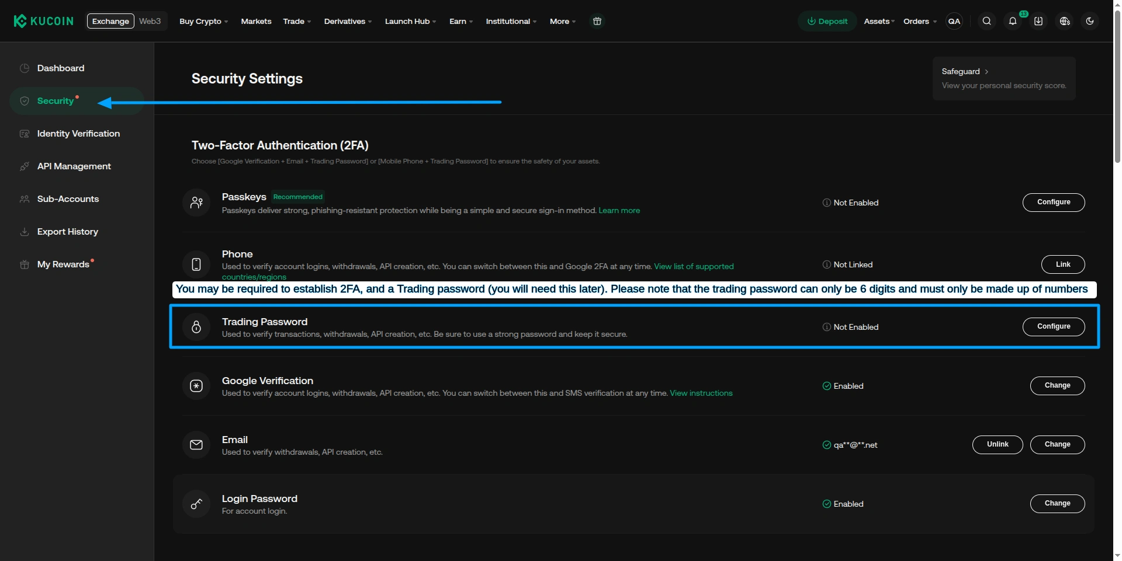The width and height of the screenshot is (1122, 561).
Task: Change the Login Password
Action: click(x=1057, y=503)
